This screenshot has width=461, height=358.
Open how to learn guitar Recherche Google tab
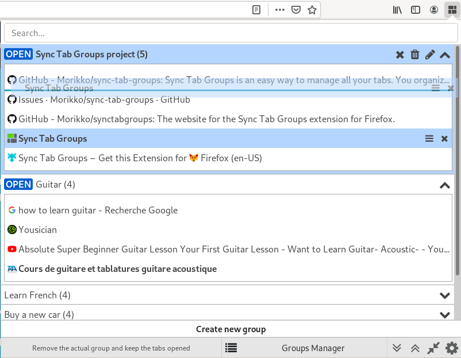[228, 211]
